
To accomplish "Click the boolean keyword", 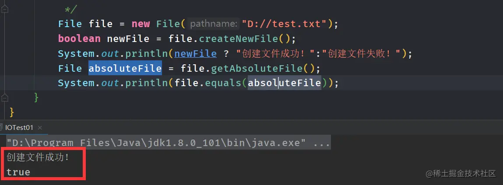I will coord(79,39).
